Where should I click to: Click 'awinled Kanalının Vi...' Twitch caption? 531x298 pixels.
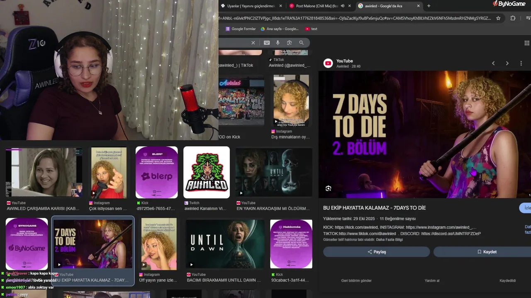point(205,209)
